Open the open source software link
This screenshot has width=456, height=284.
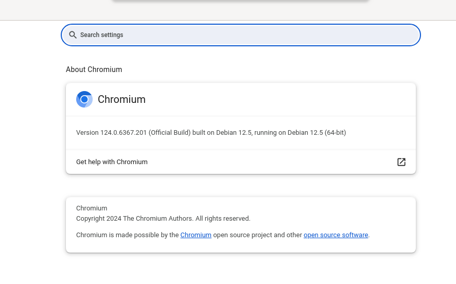[x=336, y=235]
